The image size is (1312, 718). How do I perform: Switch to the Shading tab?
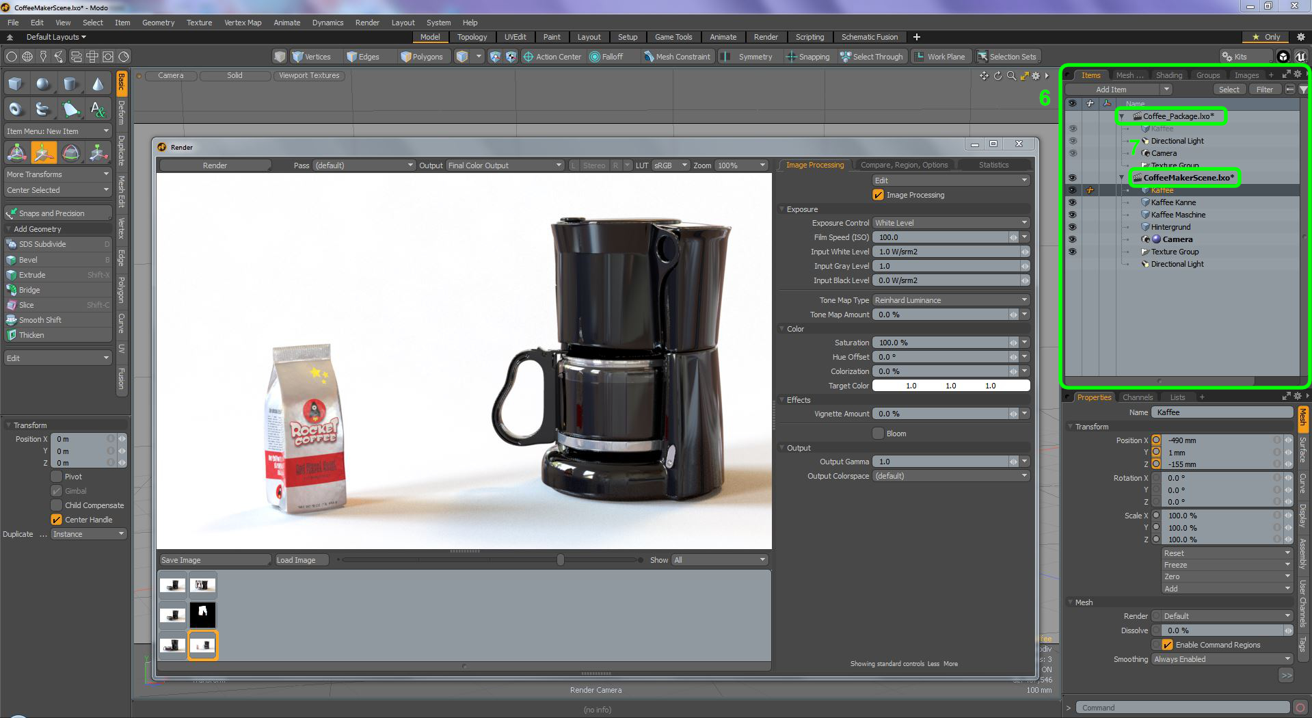click(x=1168, y=75)
